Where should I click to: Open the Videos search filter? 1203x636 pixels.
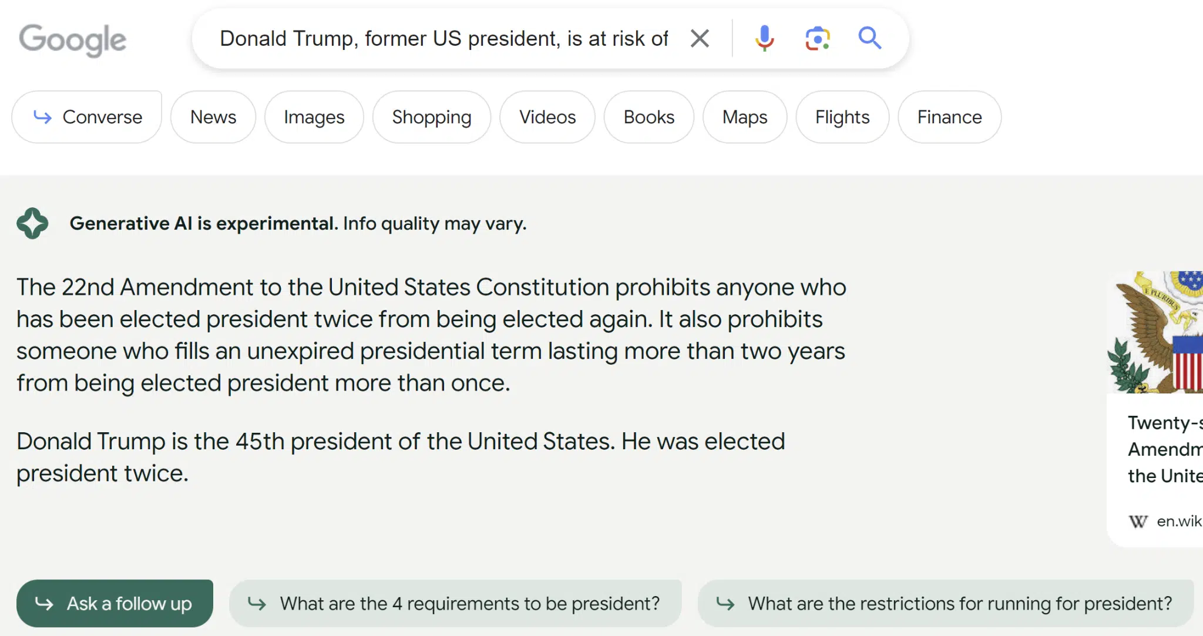point(547,117)
